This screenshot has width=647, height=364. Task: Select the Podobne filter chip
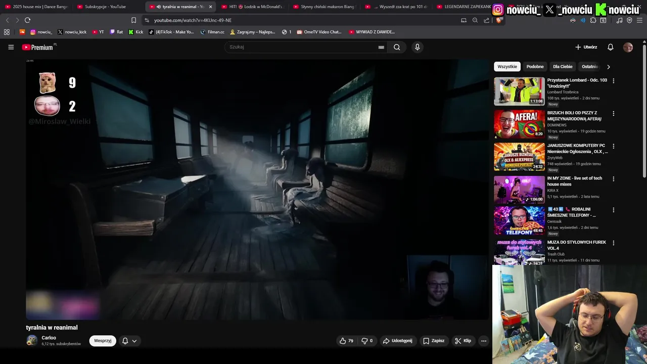click(x=535, y=67)
